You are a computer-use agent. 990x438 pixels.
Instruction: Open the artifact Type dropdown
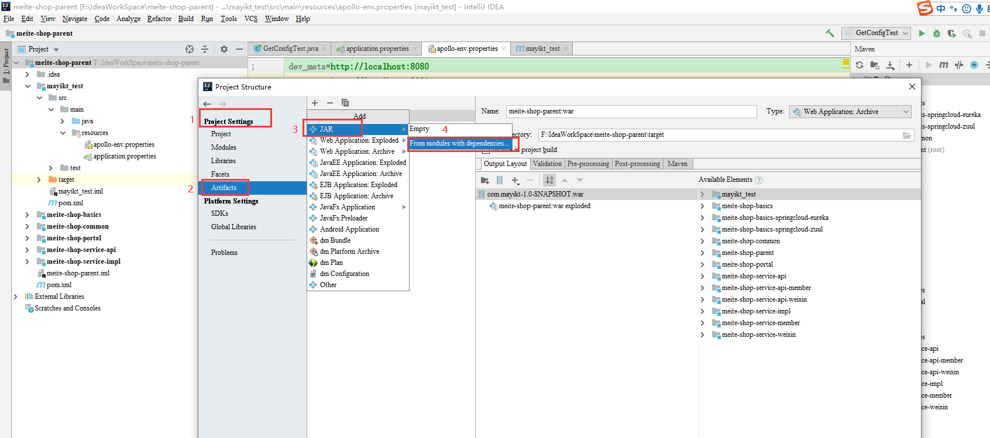850,112
